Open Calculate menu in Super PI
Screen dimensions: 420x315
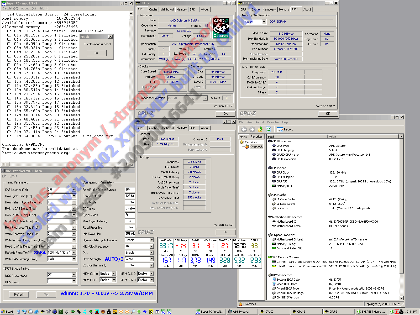[x=10, y=8]
